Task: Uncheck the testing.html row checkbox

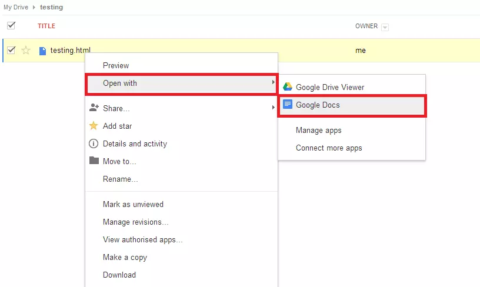Action: [11, 50]
